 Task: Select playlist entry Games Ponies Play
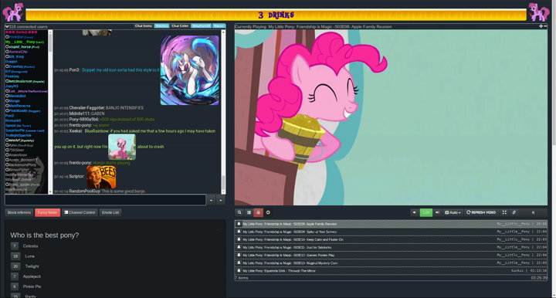point(391,255)
